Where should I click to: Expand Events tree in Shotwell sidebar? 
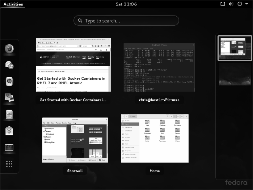pos(43,131)
